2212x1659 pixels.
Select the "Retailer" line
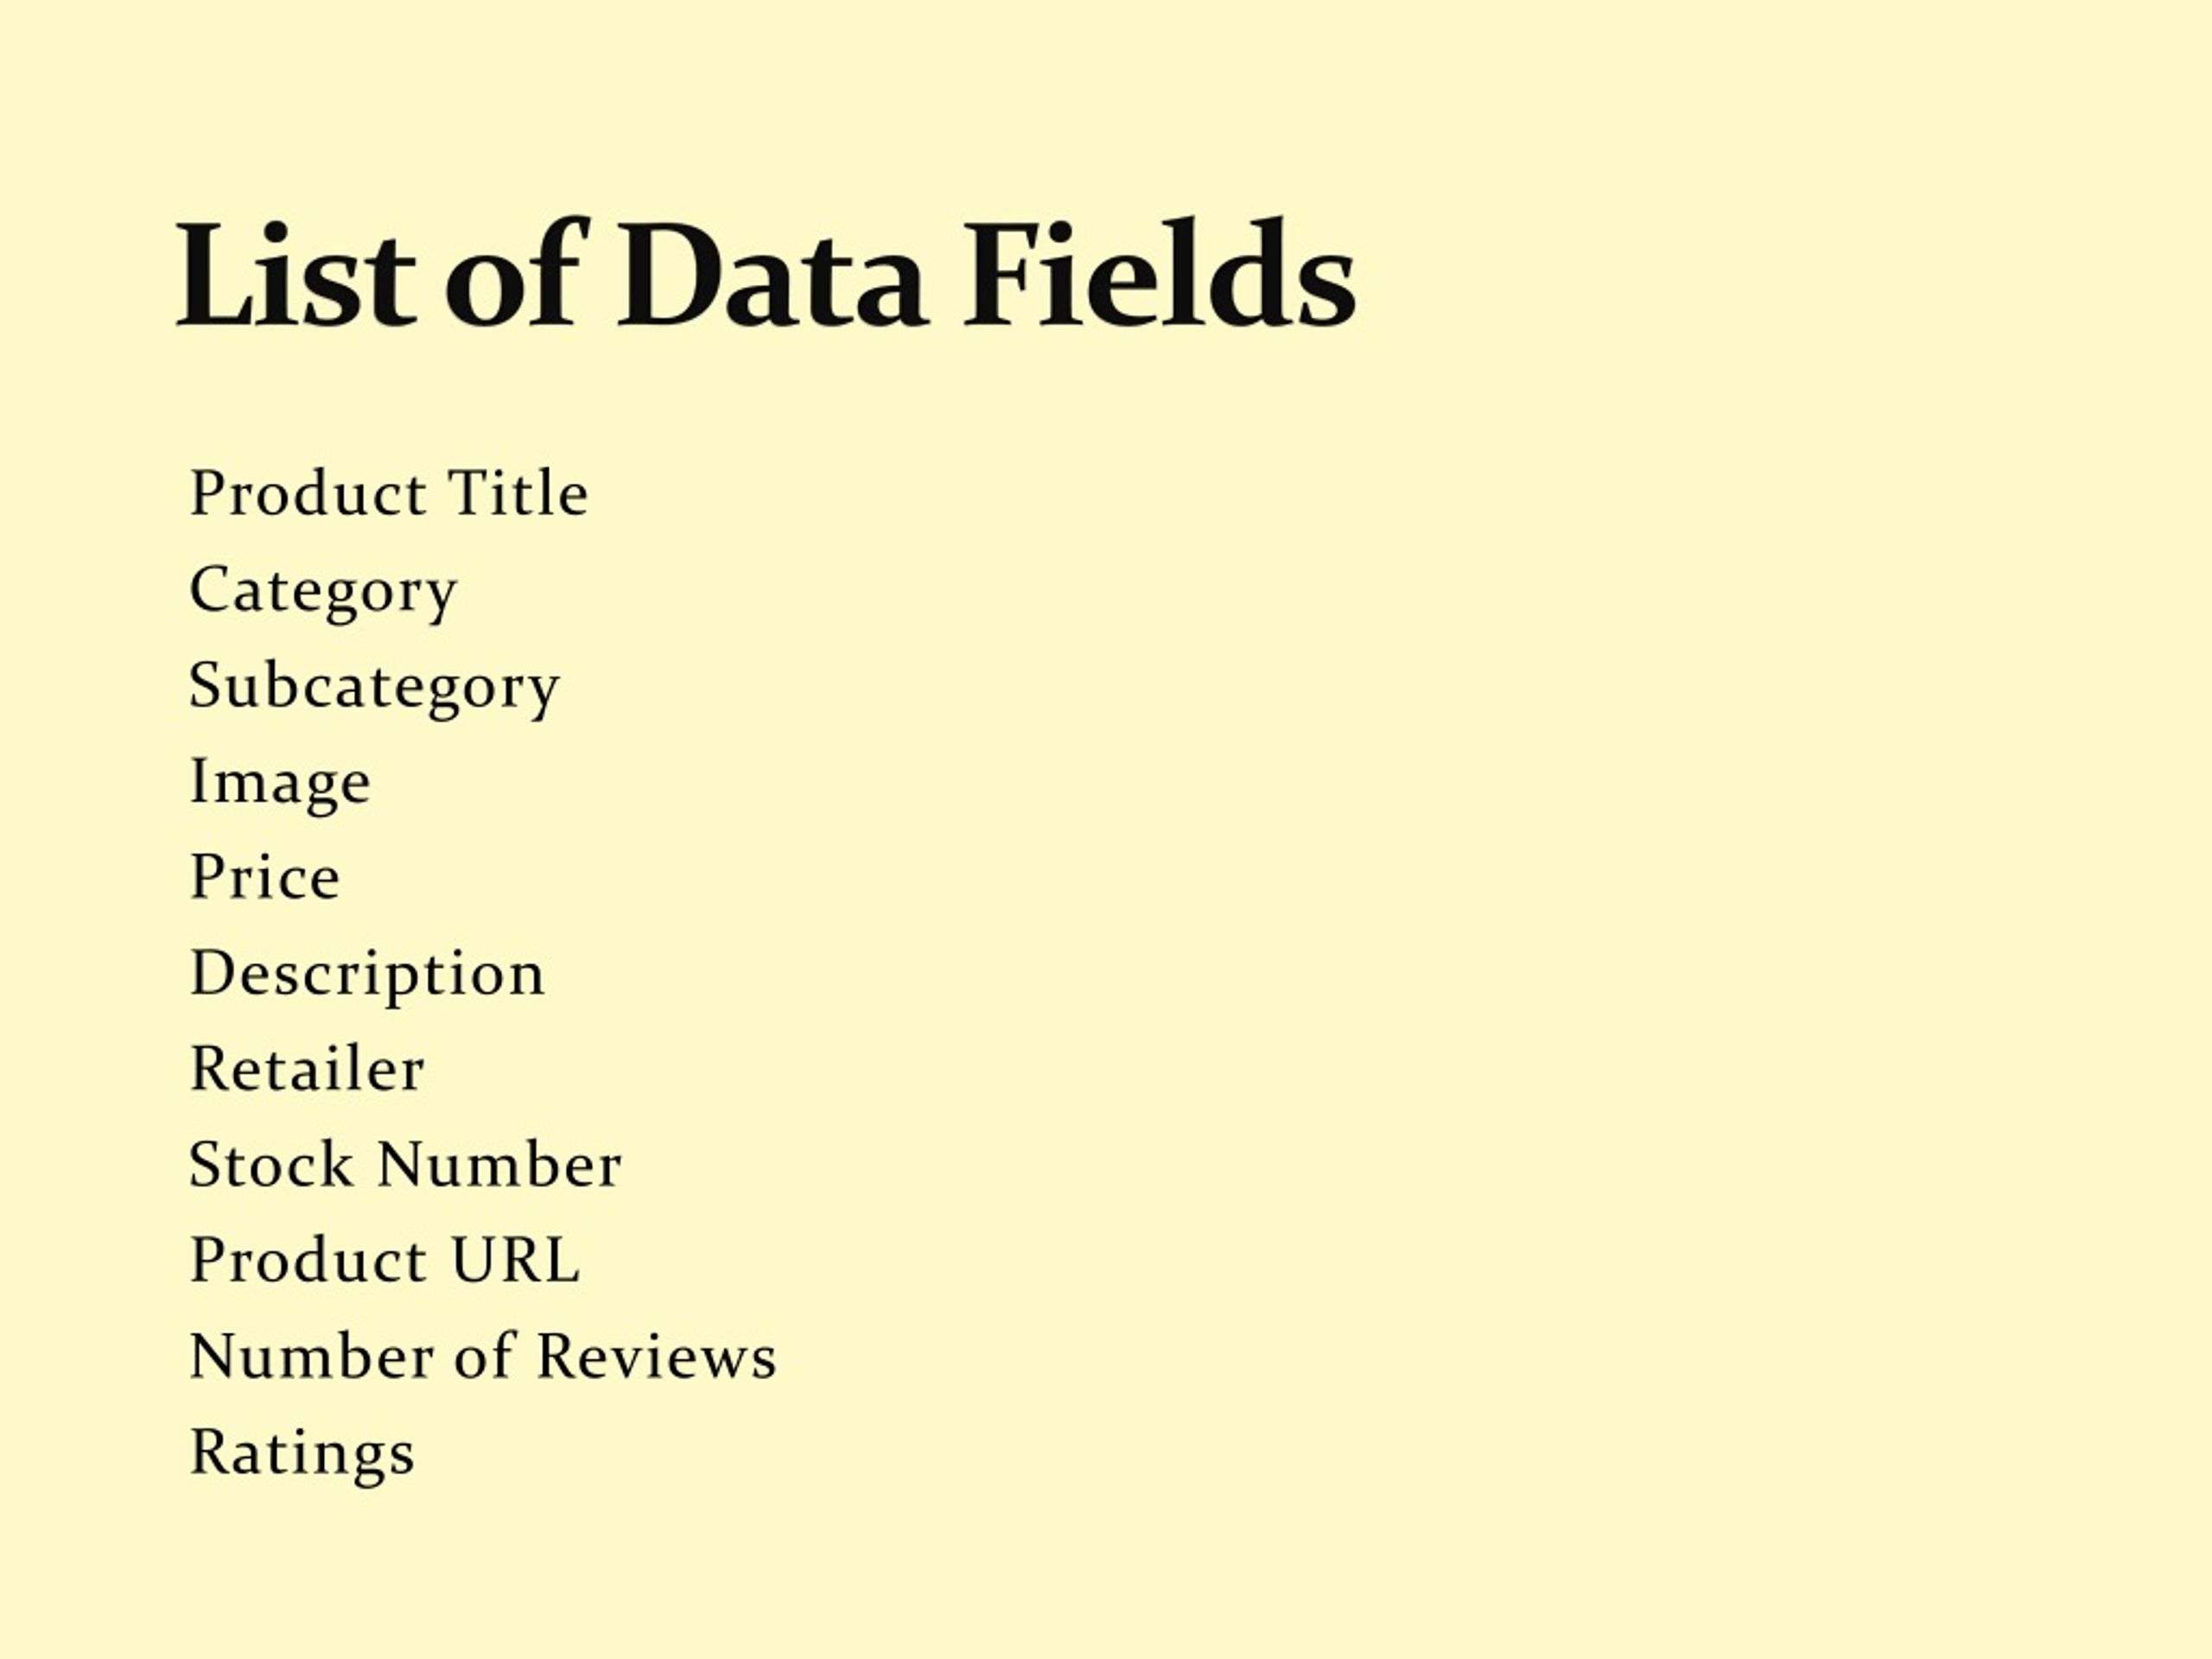click(307, 1068)
